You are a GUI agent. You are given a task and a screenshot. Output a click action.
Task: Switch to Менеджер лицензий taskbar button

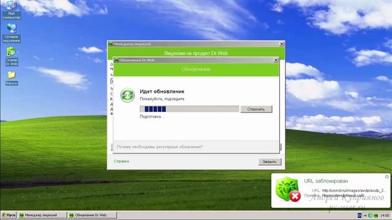(42, 215)
